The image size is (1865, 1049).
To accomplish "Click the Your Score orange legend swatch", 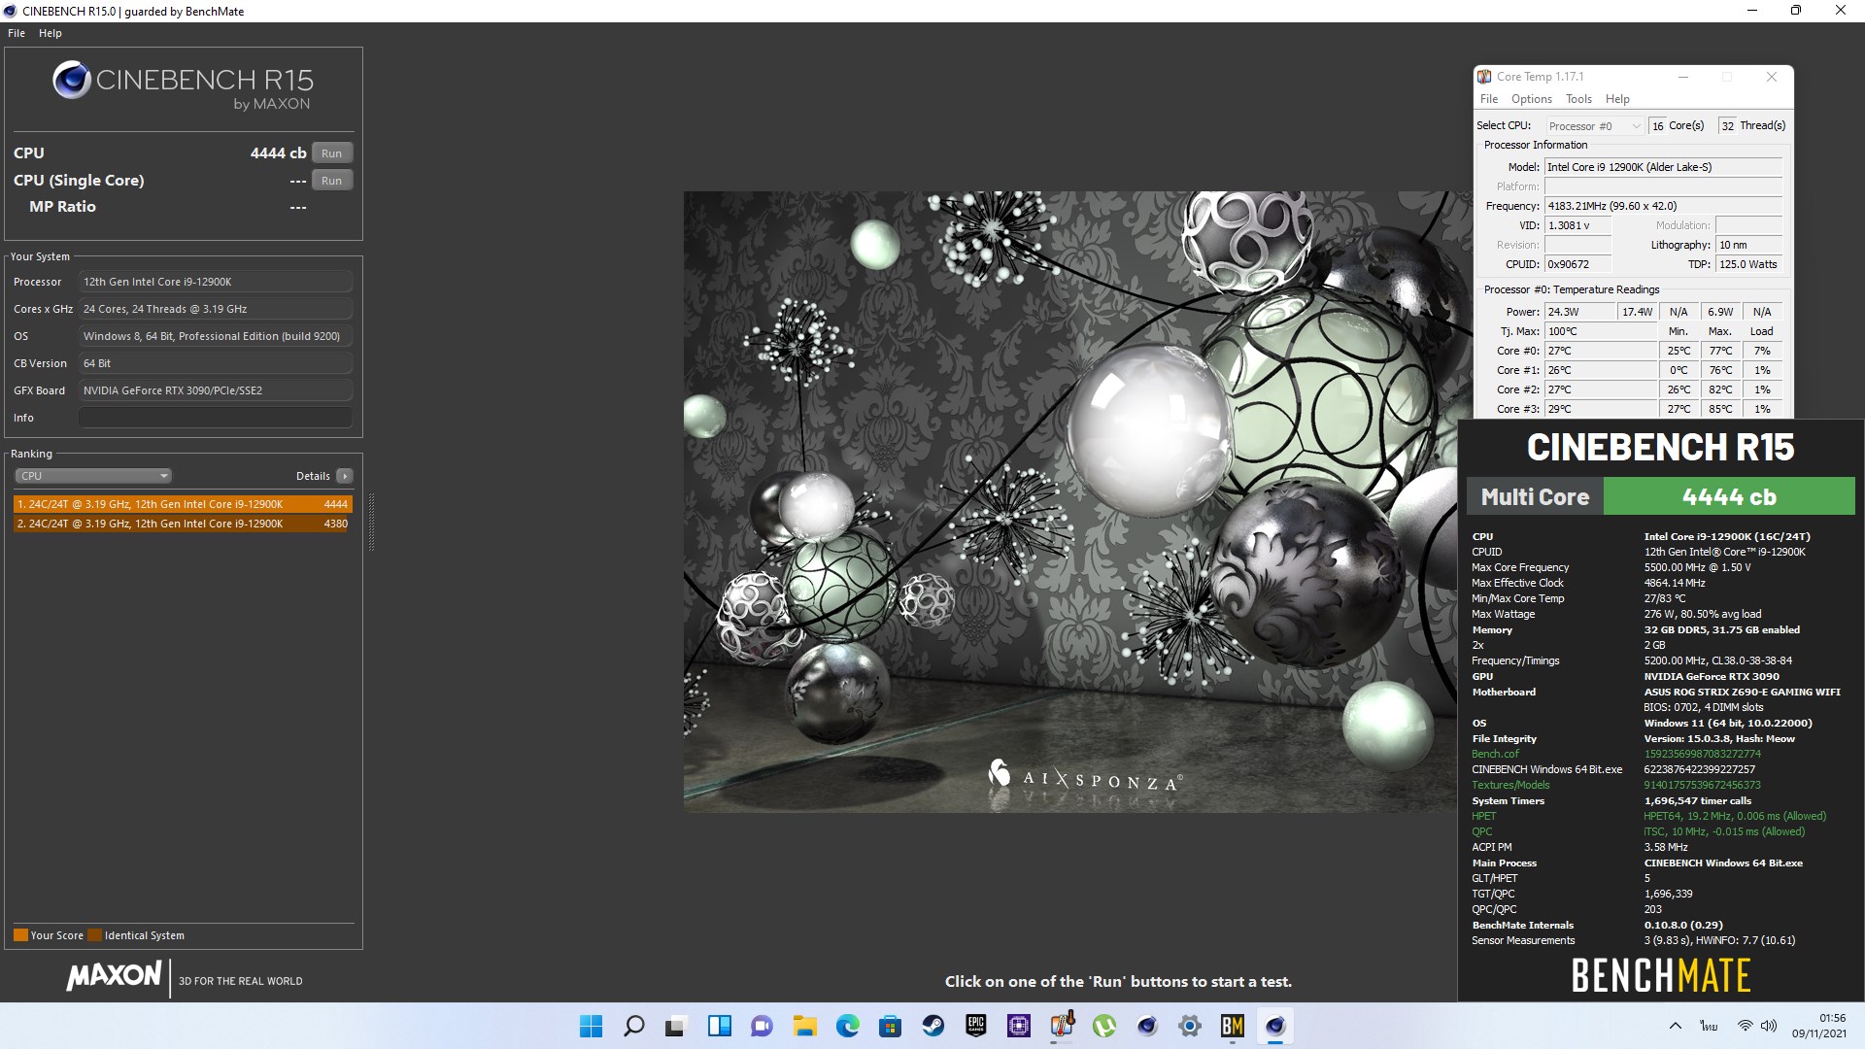I will click(x=20, y=935).
